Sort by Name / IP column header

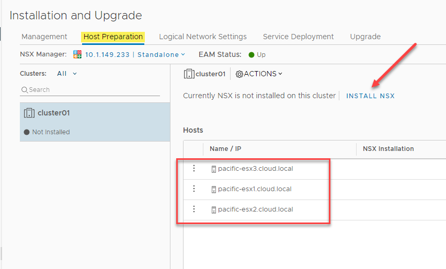[225, 149]
